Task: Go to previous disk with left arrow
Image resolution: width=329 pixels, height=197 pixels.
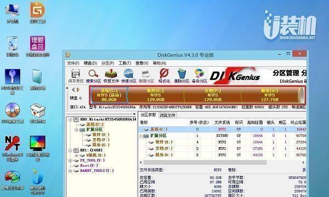Action: point(73,90)
